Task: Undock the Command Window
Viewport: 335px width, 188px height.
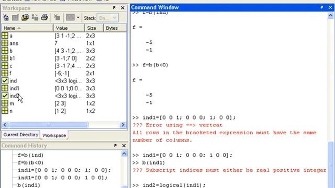Action: tap(322, 7)
